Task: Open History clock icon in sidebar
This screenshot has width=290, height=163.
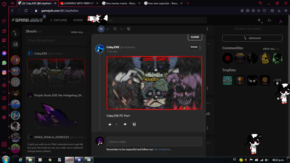Action: [x=4, y=98]
